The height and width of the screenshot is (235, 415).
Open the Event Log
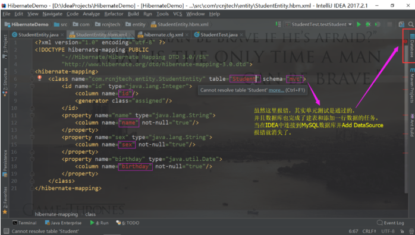click(x=391, y=223)
